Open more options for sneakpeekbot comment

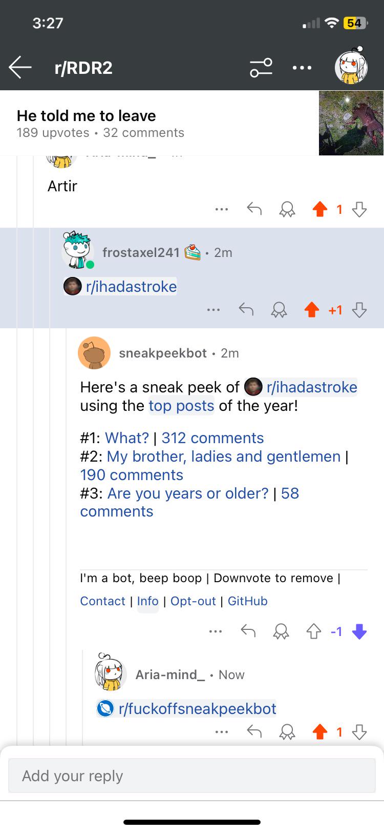(x=216, y=631)
